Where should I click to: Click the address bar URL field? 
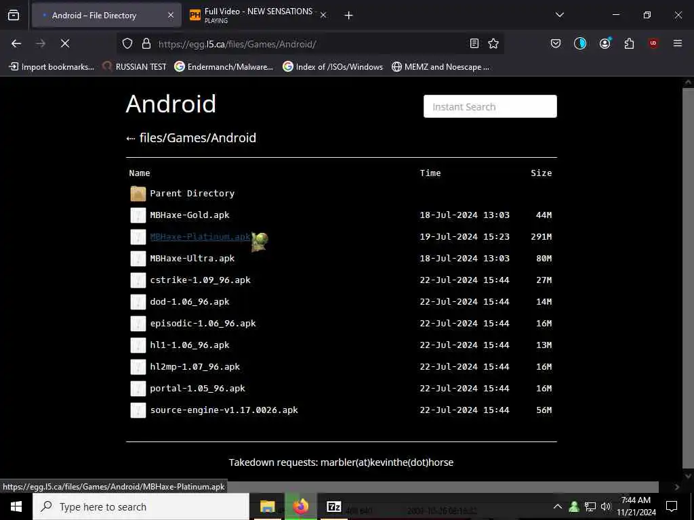pos(310,44)
